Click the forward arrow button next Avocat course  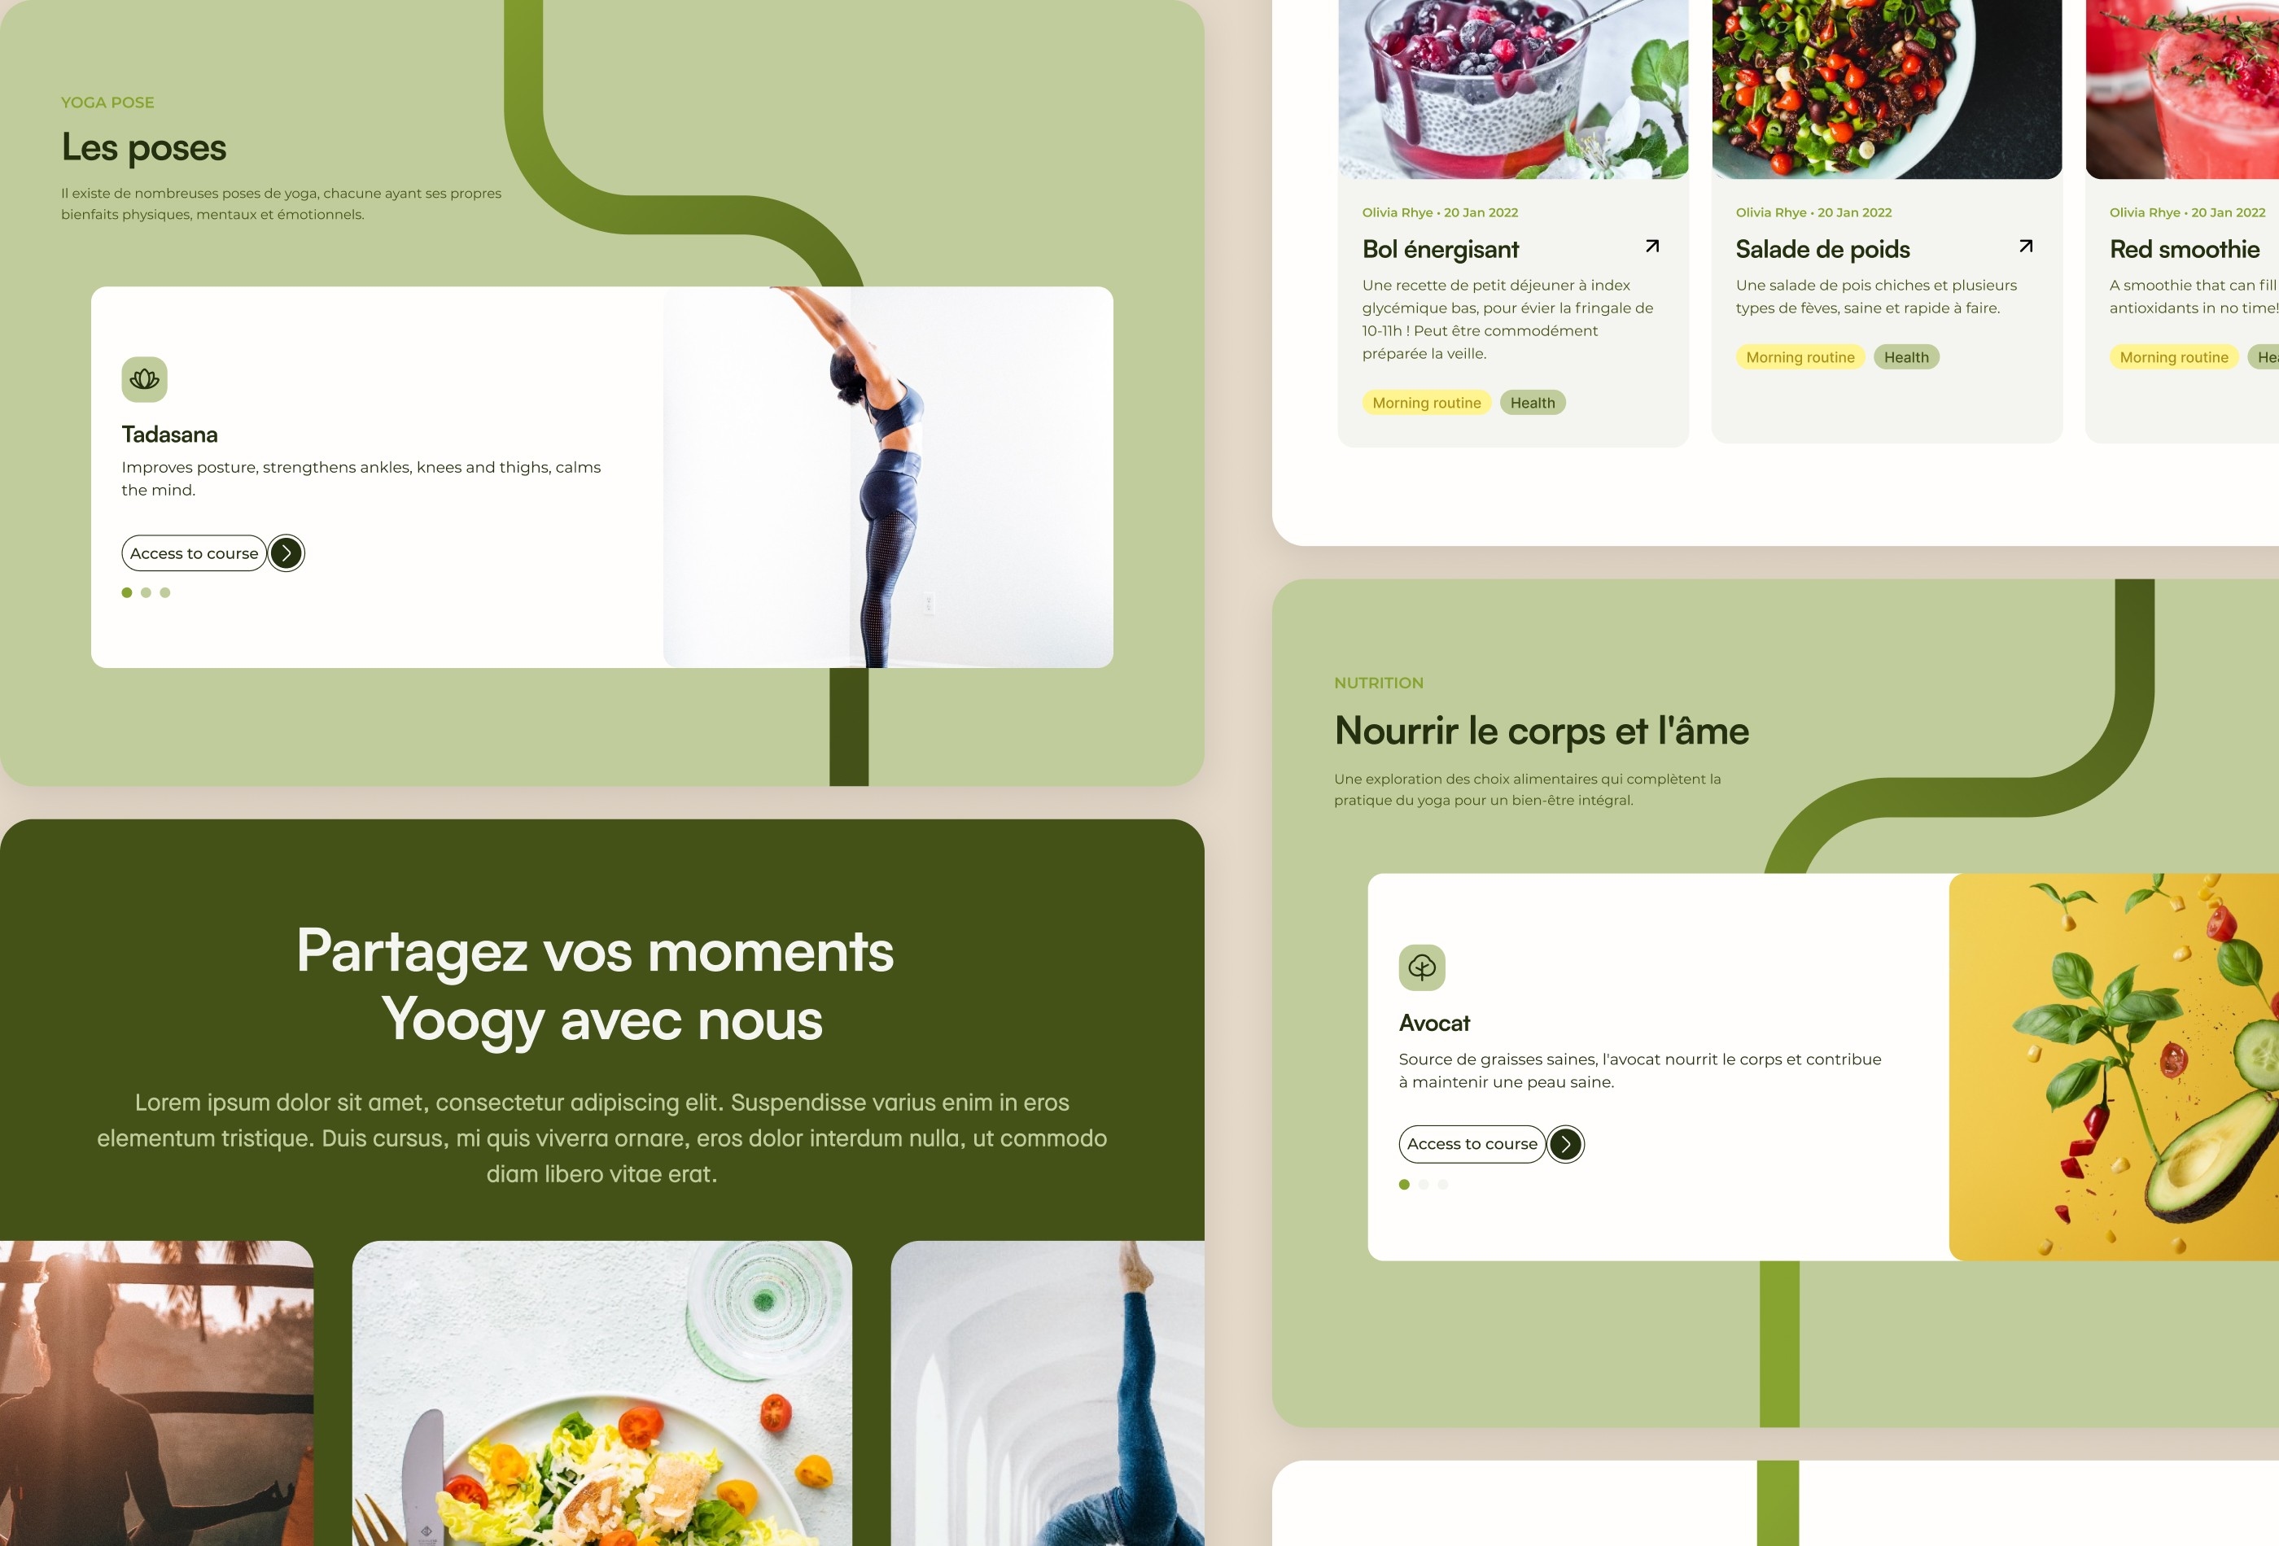coord(1564,1142)
